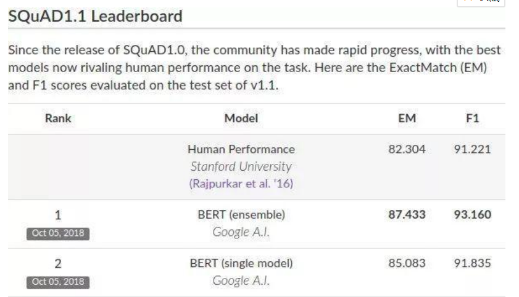This screenshot has height=297, width=519.
Task: Select the Rank column header
Action: click(x=58, y=118)
